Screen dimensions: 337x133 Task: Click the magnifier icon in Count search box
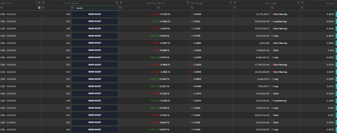point(43,8)
